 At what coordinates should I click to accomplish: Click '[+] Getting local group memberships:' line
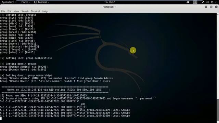tap(26, 58)
